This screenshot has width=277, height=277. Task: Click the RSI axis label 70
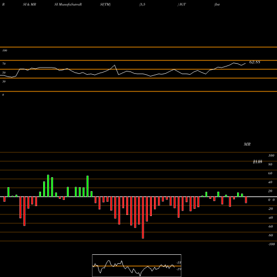4,64
